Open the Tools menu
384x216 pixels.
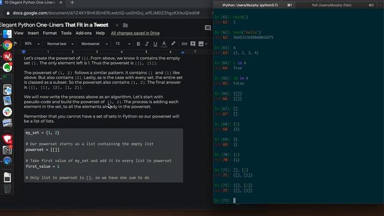66,33
